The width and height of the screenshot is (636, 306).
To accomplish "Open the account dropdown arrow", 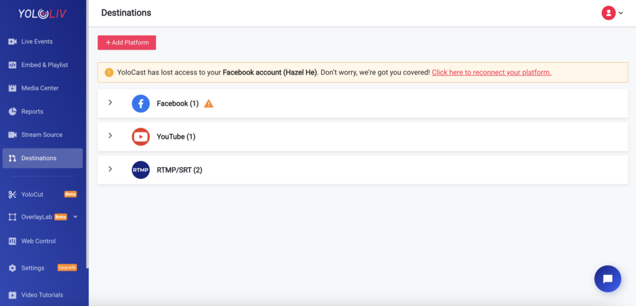I will pyautogui.click(x=620, y=14).
